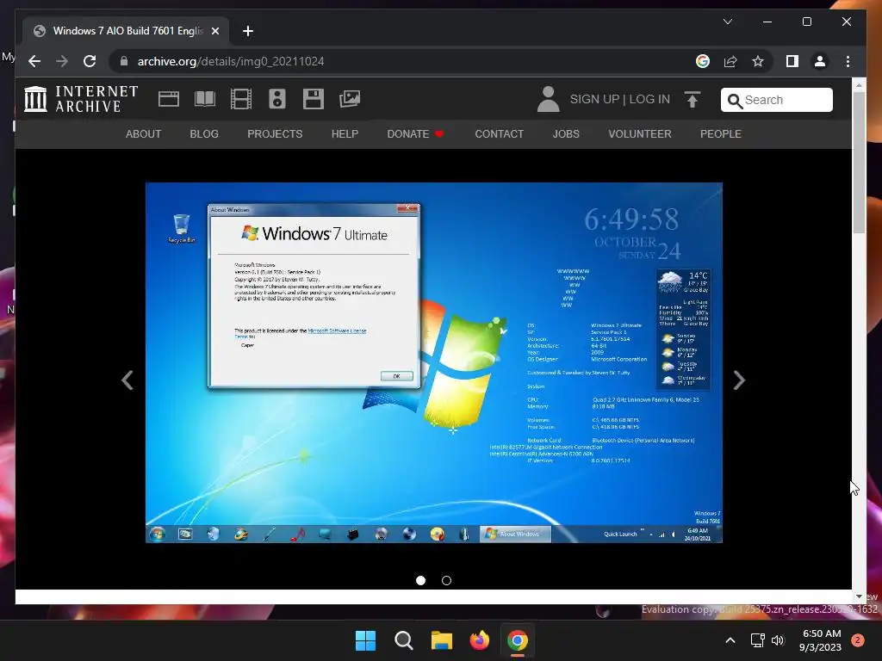Screen dimensions: 882x661
Task: Click the user avatar icon
Action: click(548, 99)
